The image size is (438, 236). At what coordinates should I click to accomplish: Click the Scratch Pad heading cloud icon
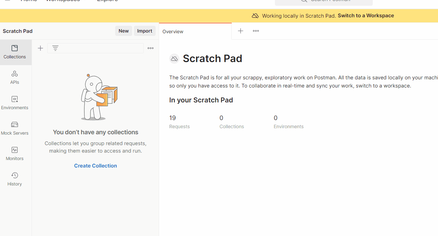[x=174, y=59]
